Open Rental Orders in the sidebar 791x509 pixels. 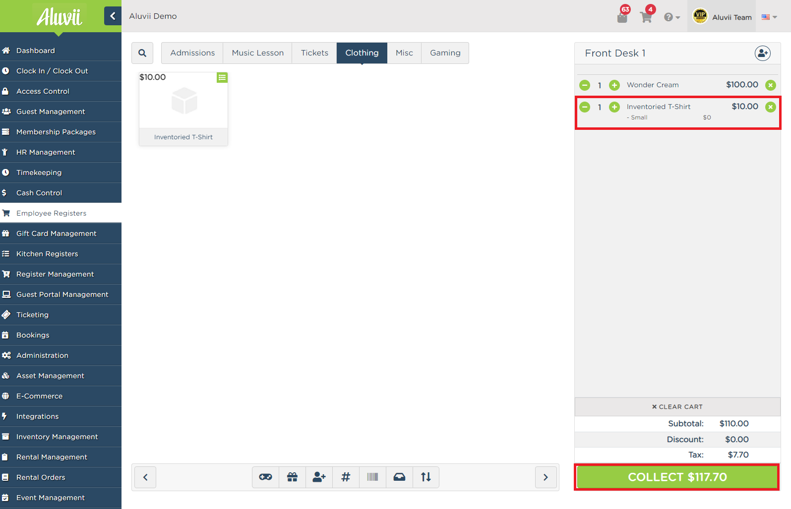point(61,477)
